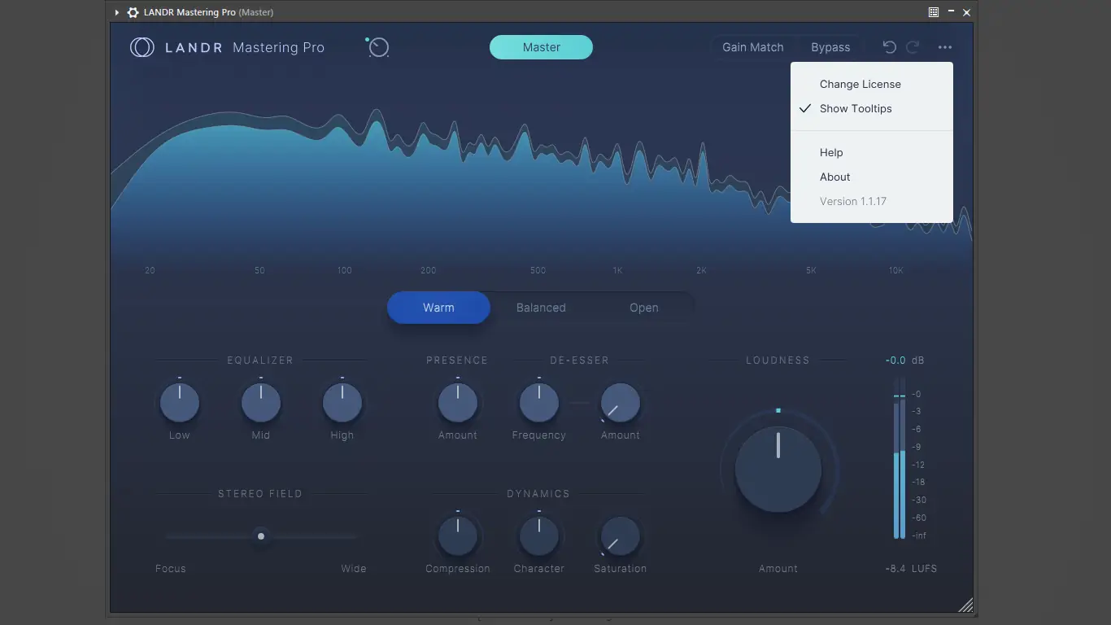Viewport: 1111px width, 625px height.
Task: Click the Stereo Field slider handle
Action: pyautogui.click(x=261, y=536)
